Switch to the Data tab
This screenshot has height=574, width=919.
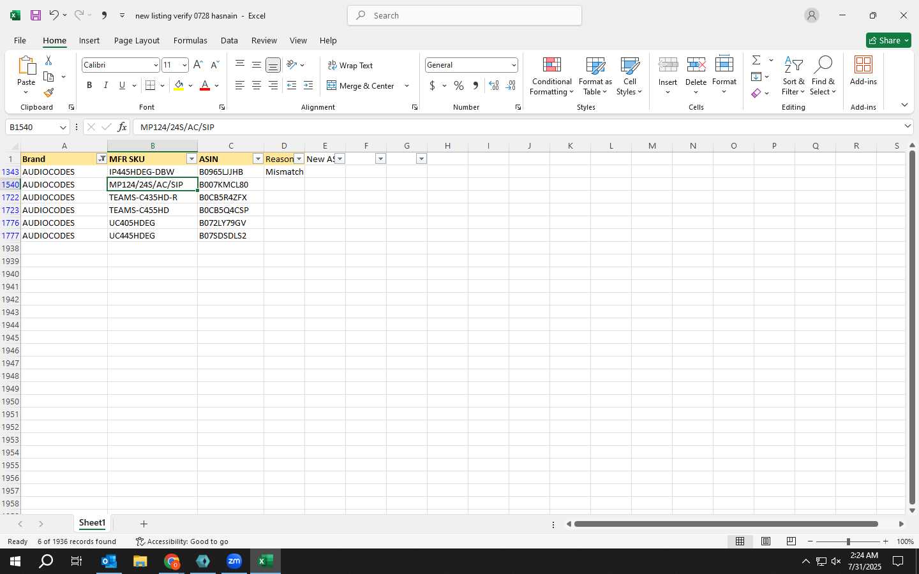click(229, 40)
